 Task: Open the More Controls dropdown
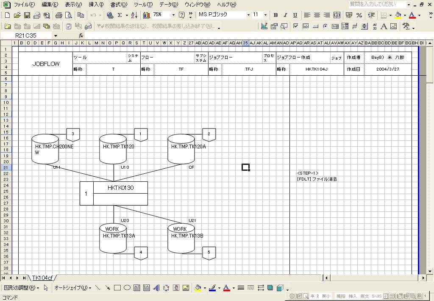point(406,26)
